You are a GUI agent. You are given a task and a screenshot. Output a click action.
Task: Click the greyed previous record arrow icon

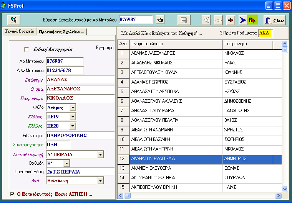coord(218,20)
